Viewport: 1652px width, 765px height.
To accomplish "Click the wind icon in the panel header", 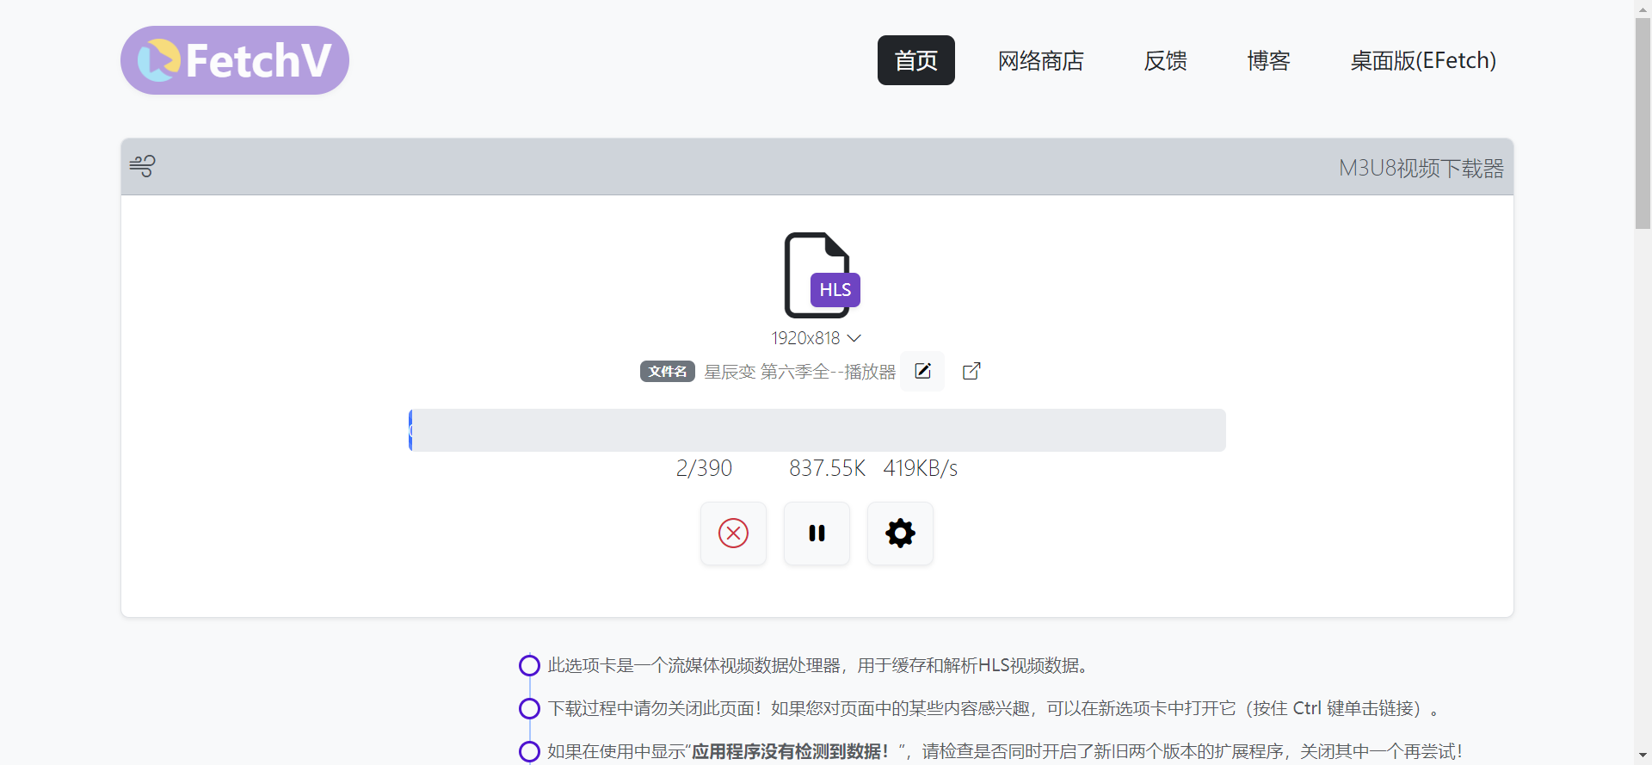I will (x=143, y=166).
